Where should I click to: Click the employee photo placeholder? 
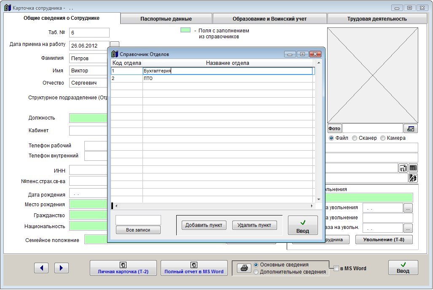pos(373,75)
